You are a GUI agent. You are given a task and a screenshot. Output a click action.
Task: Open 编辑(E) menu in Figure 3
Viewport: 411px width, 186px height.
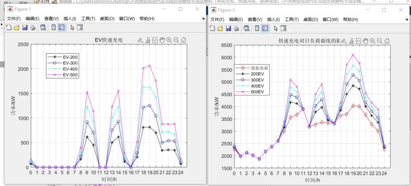(236, 20)
